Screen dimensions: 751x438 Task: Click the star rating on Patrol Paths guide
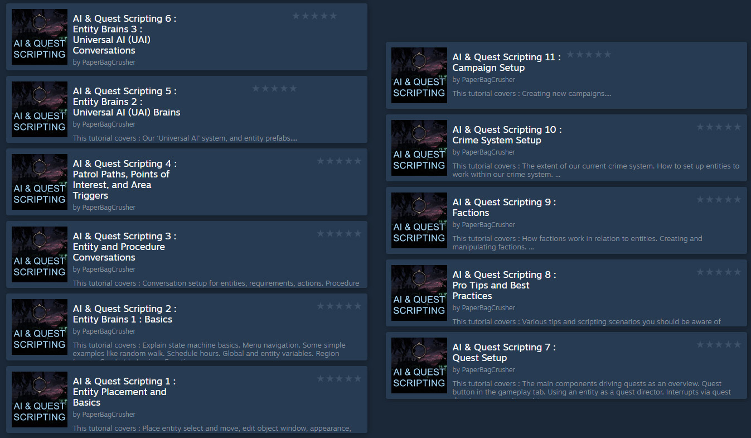tap(339, 161)
